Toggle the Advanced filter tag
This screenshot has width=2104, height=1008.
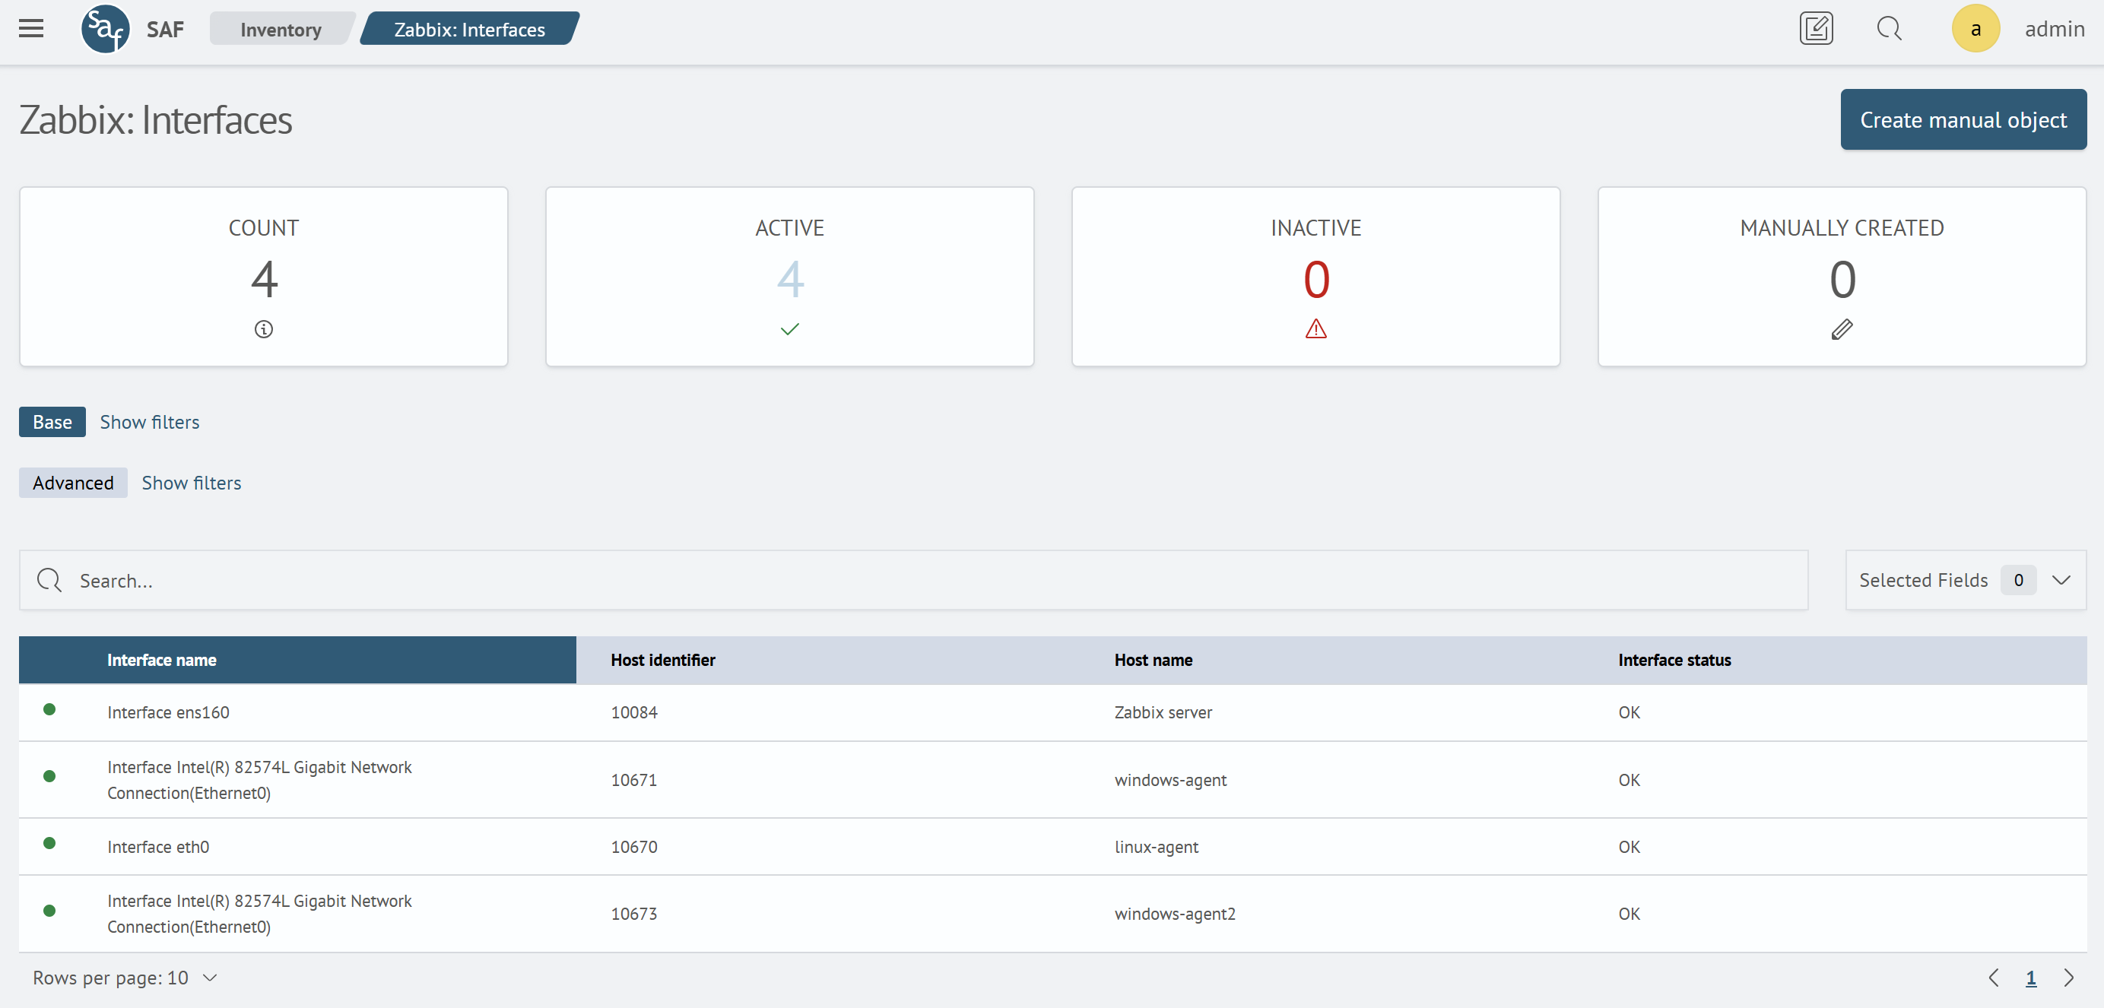click(x=73, y=483)
